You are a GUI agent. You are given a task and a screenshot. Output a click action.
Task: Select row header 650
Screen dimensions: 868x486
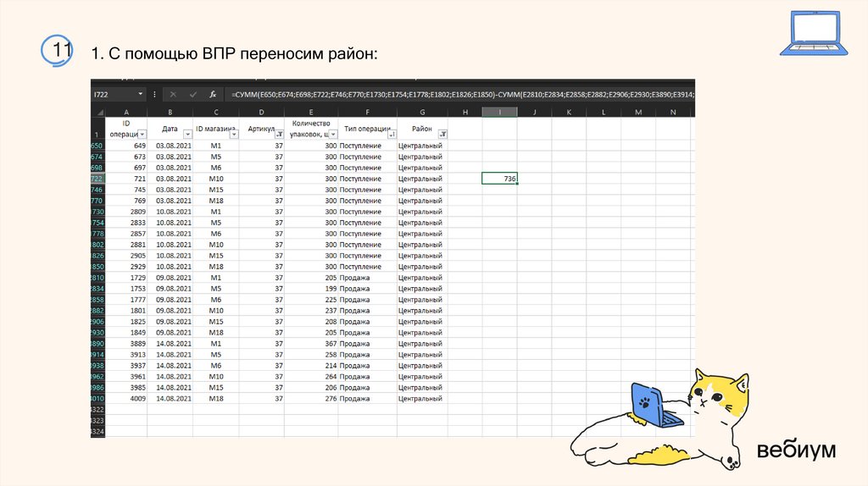97,146
